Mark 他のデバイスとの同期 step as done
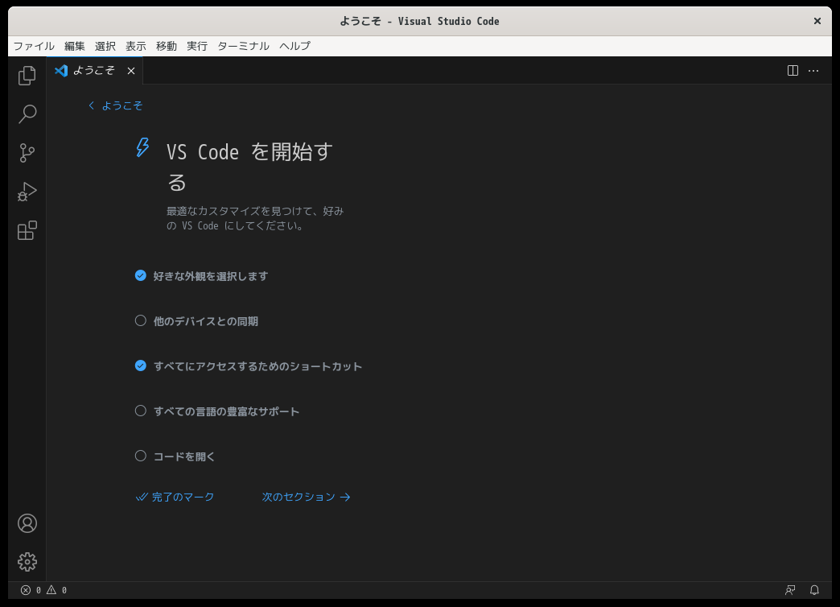Viewport: 840px width, 607px height. pyautogui.click(x=140, y=320)
